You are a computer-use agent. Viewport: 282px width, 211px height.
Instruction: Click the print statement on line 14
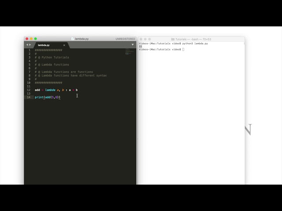pos(48,97)
